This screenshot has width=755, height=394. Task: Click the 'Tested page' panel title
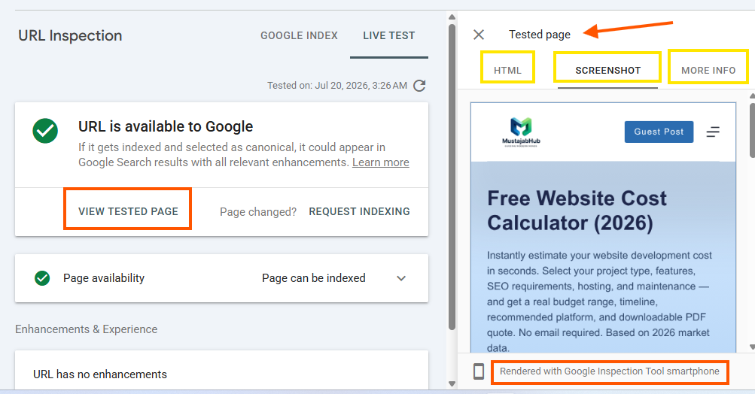coord(539,35)
